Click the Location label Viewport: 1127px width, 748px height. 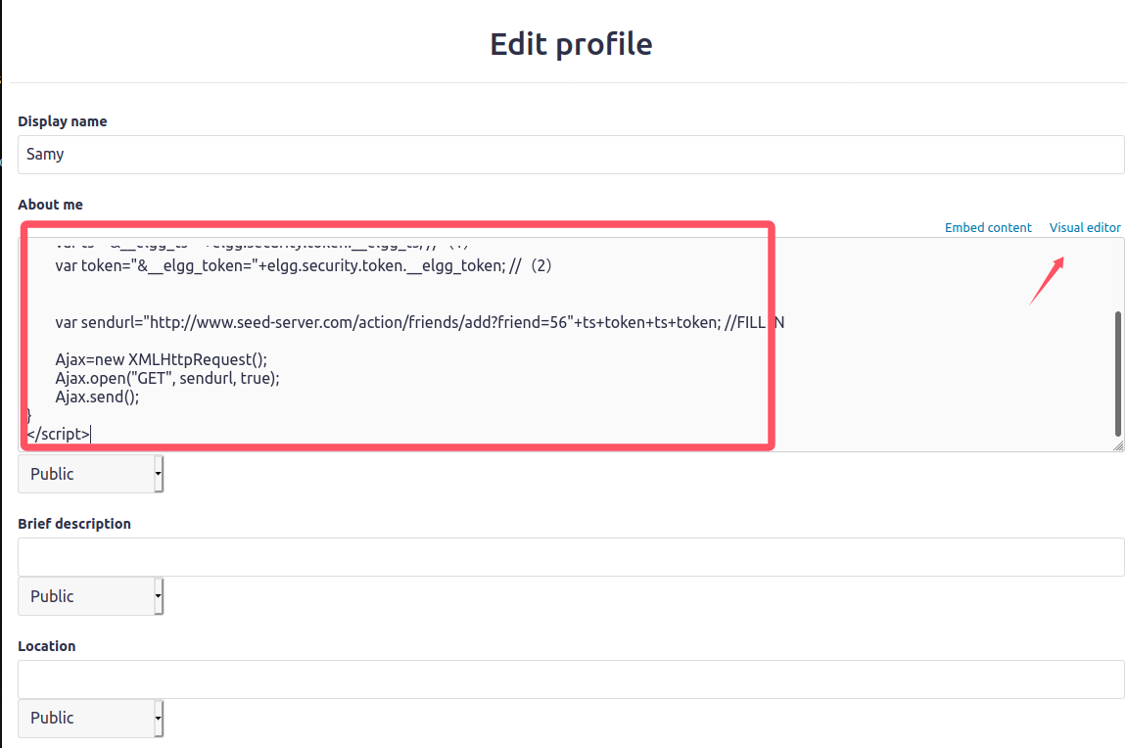coord(47,646)
